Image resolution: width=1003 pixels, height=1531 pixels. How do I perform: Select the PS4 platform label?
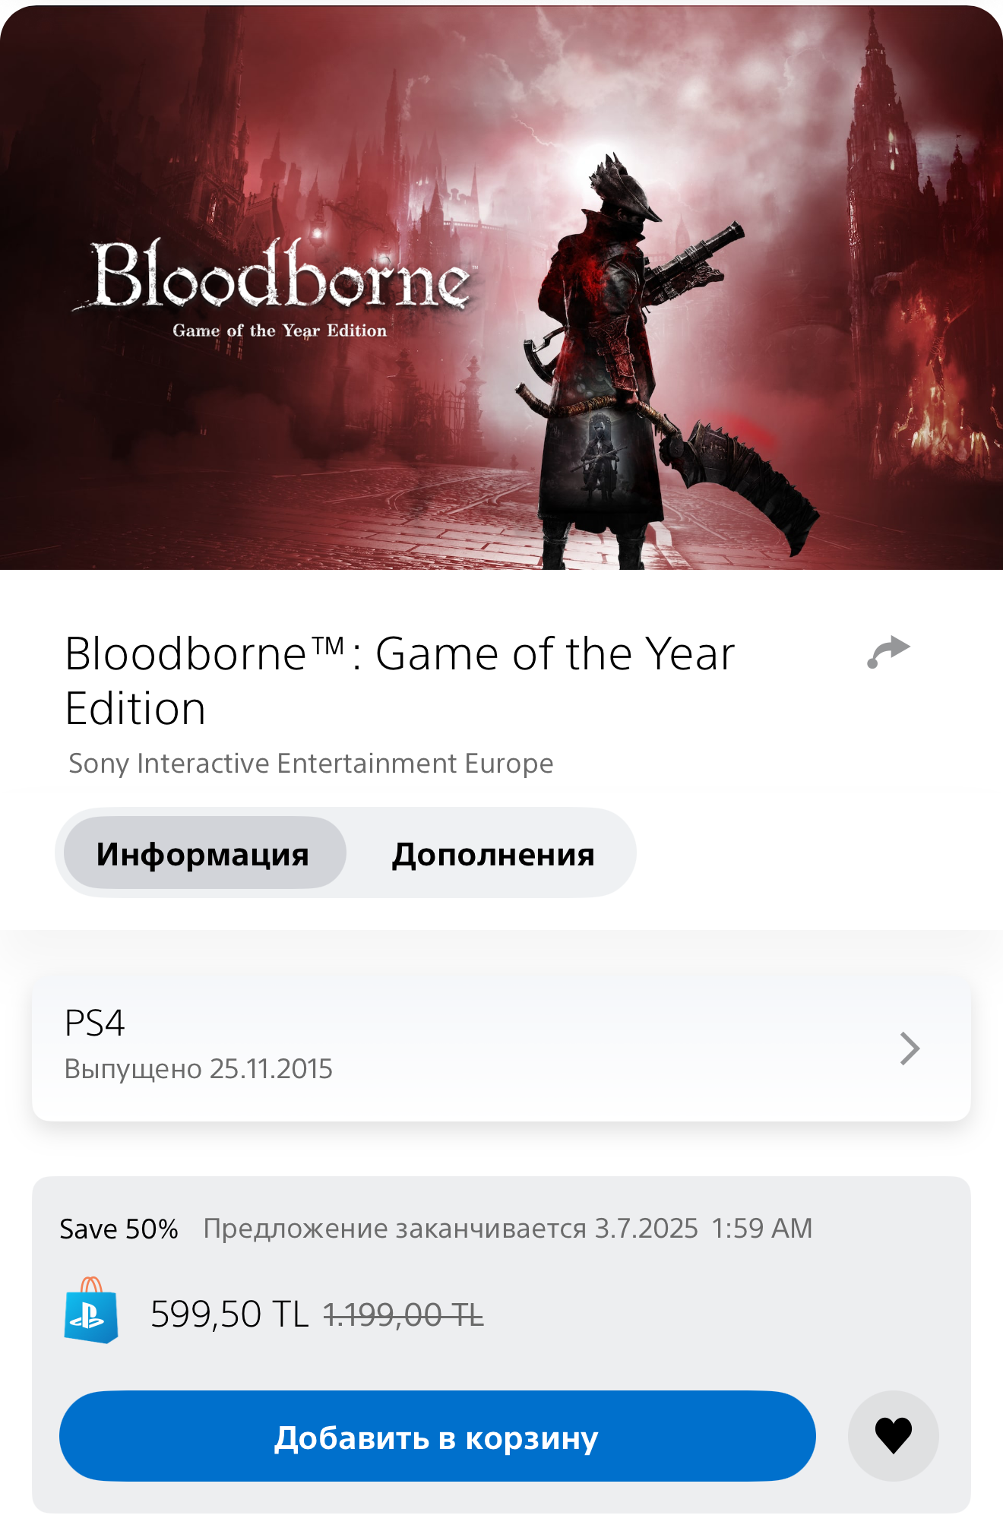point(94,1023)
